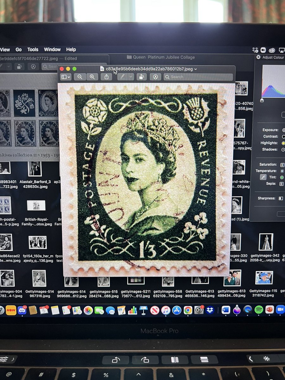This screenshot has width=285, height=380.
Task: Open the Window menu
Action: tap(52, 49)
